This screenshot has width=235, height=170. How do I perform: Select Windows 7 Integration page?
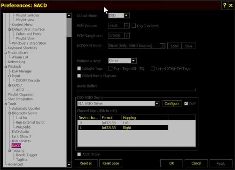(x=29, y=43)
